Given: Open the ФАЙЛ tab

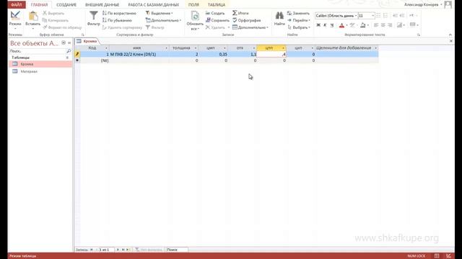Looking at the screenshot, I should pyautogui.click(x=17, y=5).
